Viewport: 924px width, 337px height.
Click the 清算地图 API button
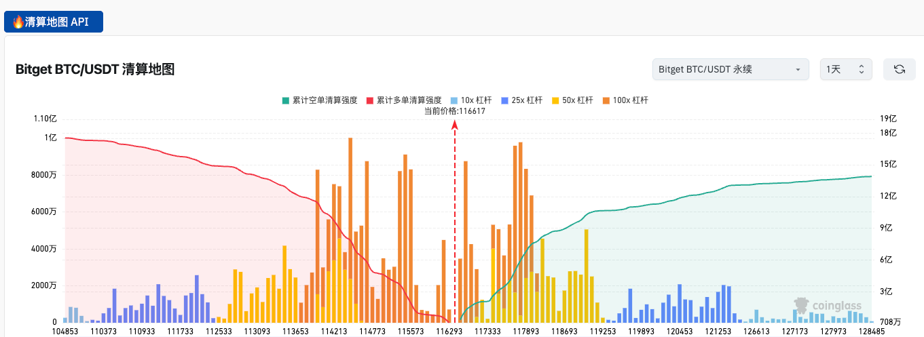(53, 21)
